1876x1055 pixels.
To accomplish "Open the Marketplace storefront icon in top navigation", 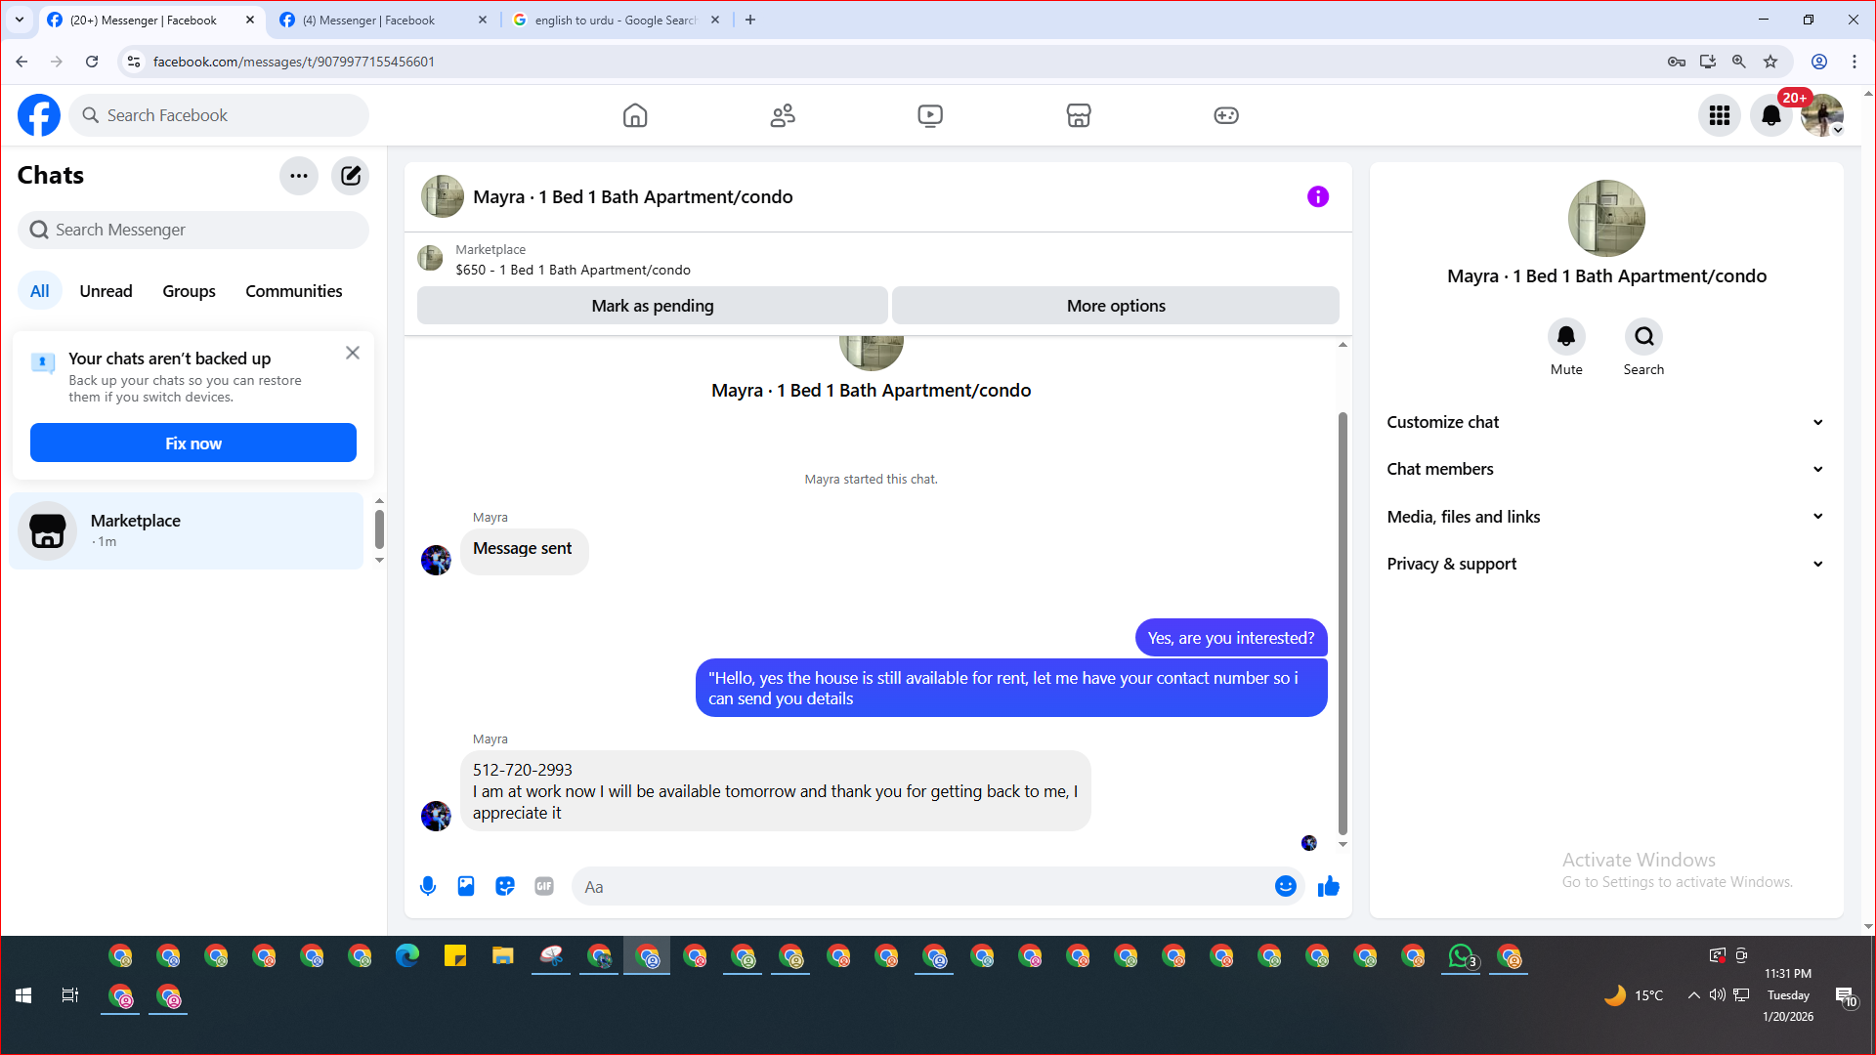I will (x=1079, y=115).
